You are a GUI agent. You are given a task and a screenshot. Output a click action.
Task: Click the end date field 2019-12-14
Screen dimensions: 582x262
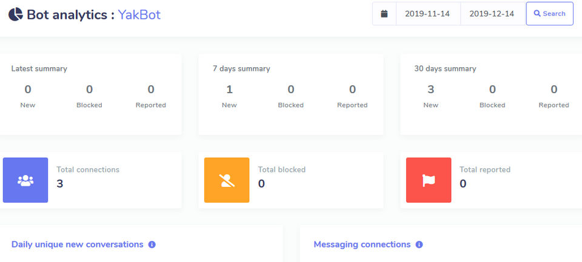click(492, 13)
